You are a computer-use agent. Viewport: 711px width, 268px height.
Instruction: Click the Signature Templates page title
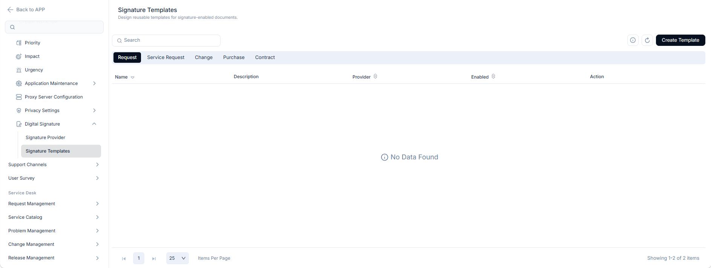pos(147,10)
